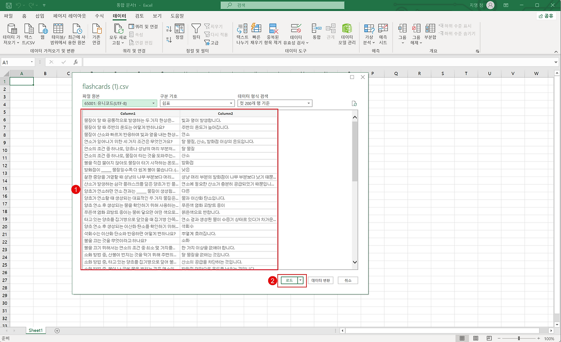561x342 pixels.
Task: Open the 검토 tab
Action: point(139,16)
